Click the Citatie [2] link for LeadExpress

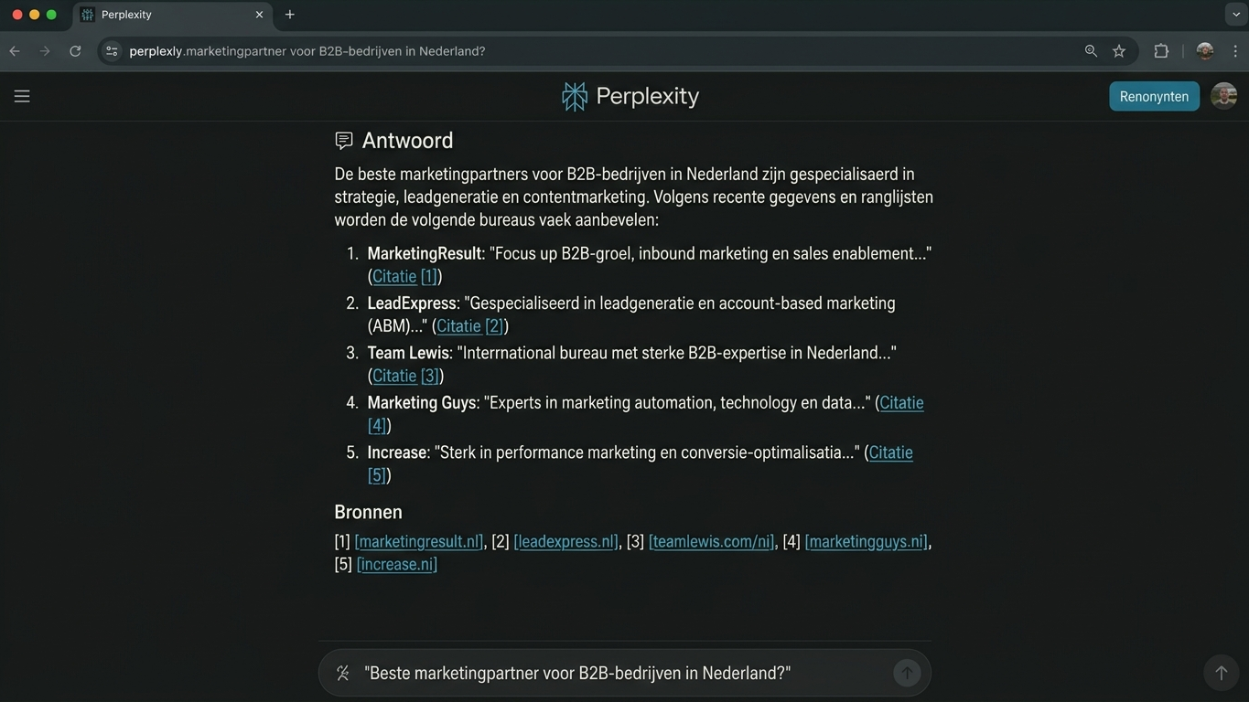pos(470,325)
